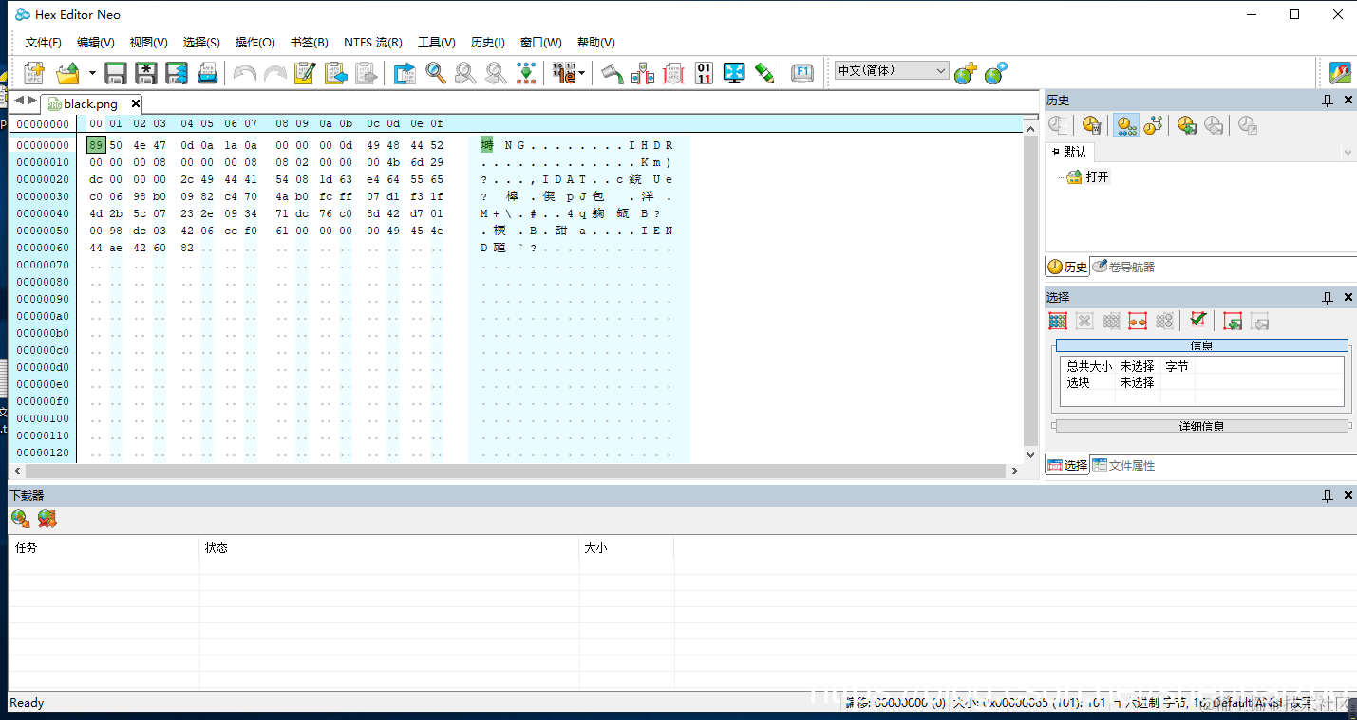Click the Print toolbar icon

coord(208,73)
